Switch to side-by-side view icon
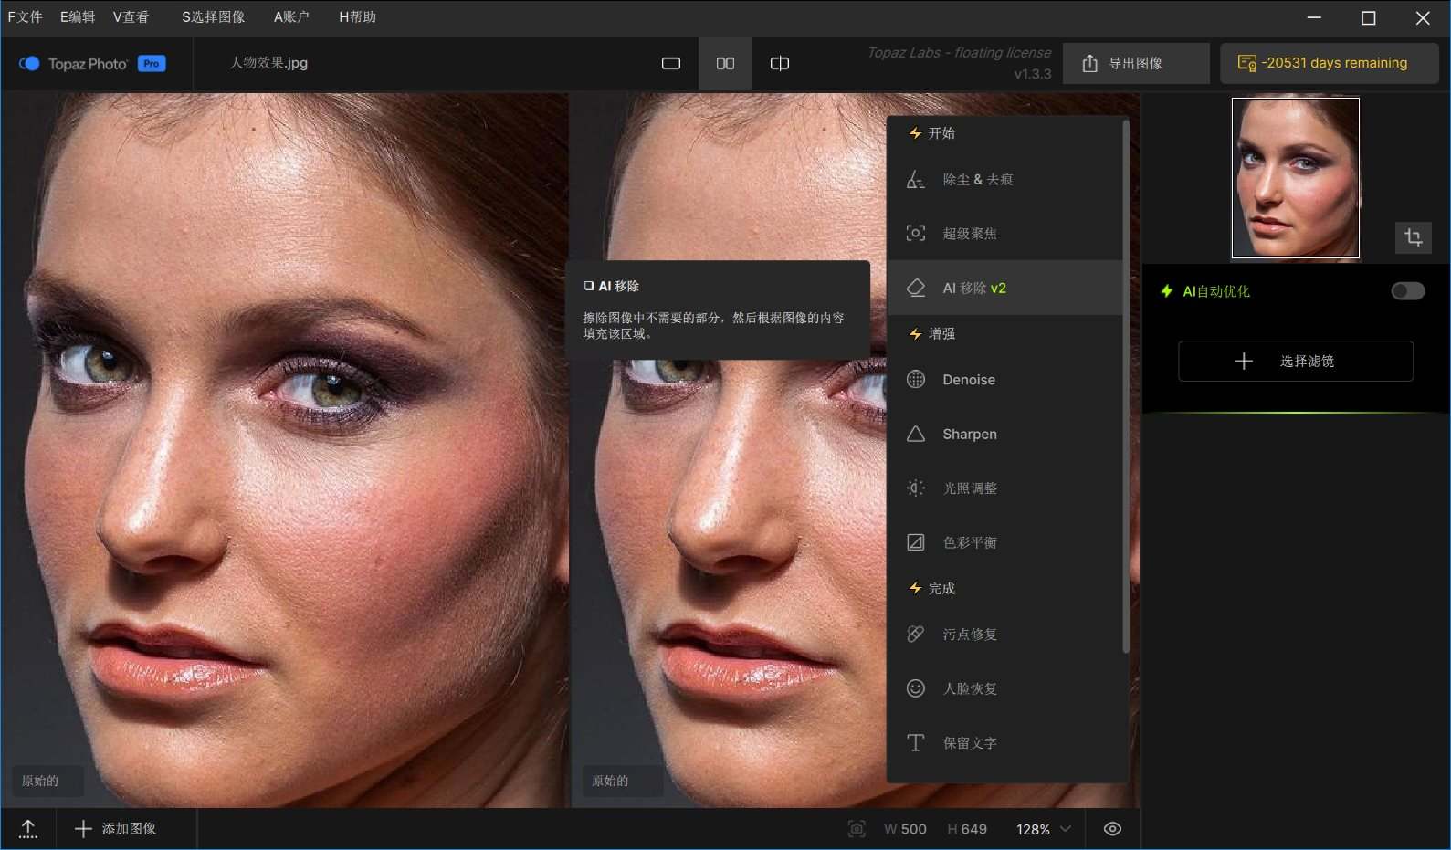The width and height of the screenshot is (1451, 850). pyautogui.click(x=725, y=63)
